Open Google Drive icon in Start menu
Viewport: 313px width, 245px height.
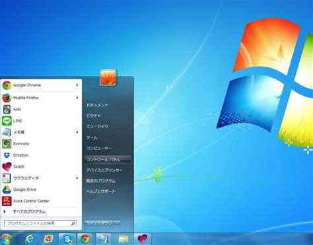(x=7, y=190)
